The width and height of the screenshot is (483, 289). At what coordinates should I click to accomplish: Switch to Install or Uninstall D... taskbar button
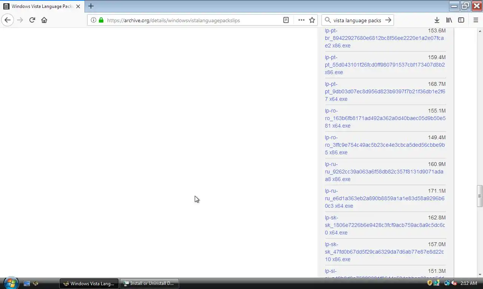[149, 283]
